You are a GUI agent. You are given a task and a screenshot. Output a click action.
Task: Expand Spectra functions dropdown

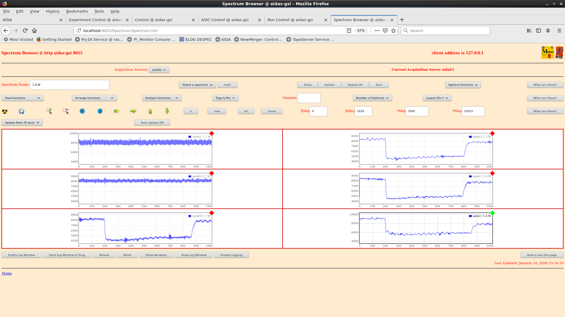pos(463,85)
